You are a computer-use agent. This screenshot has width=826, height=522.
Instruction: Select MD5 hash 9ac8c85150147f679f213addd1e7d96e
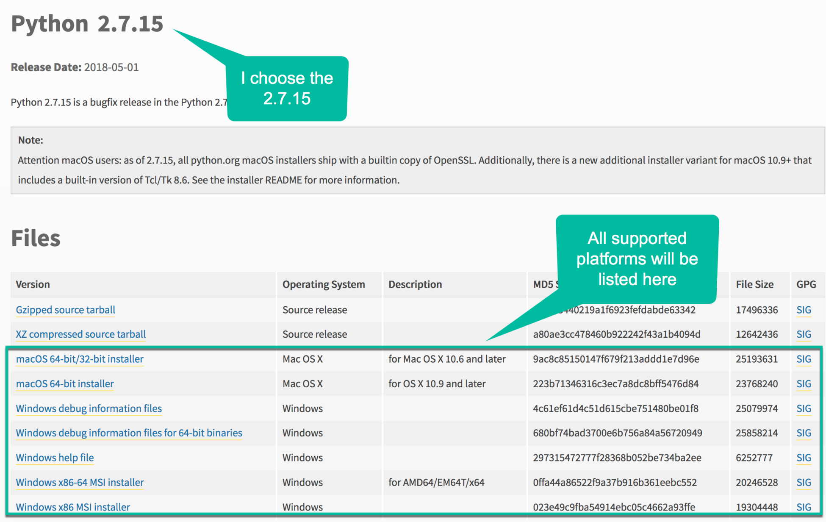click(616, 359)
